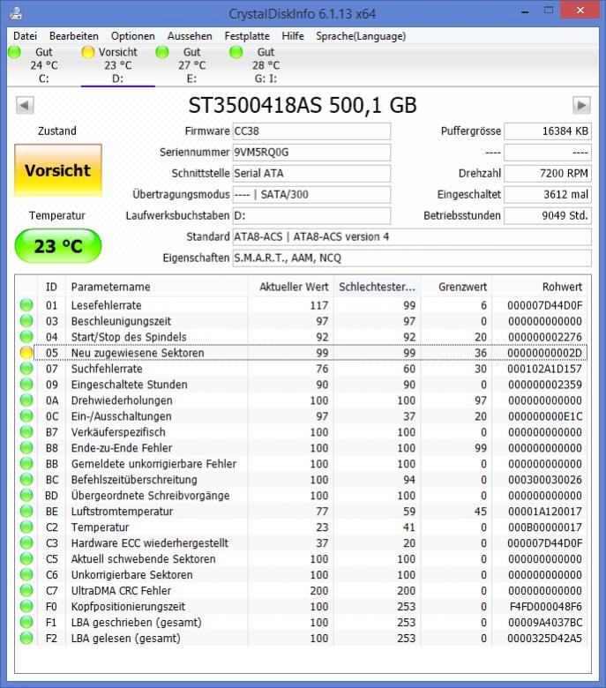
Task: Select drive C: with status Gut
Action: point(44,65)
